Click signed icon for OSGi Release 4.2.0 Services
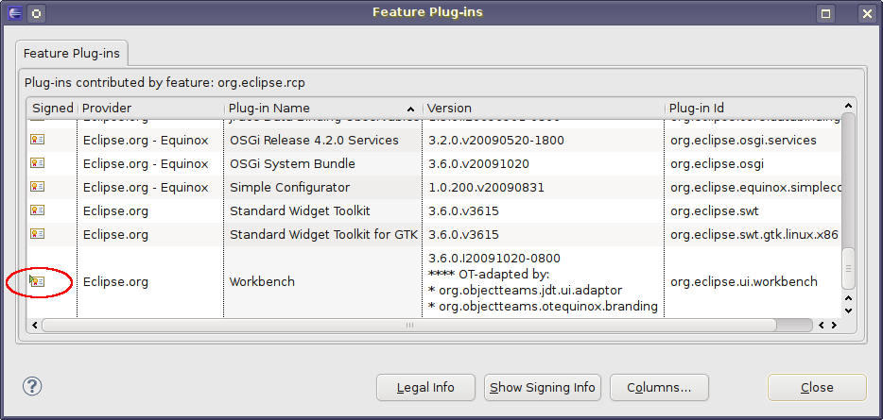883x420 pixels. pos(37,140)
